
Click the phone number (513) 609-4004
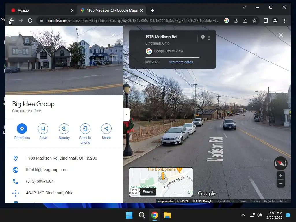(x=40, y=181)
